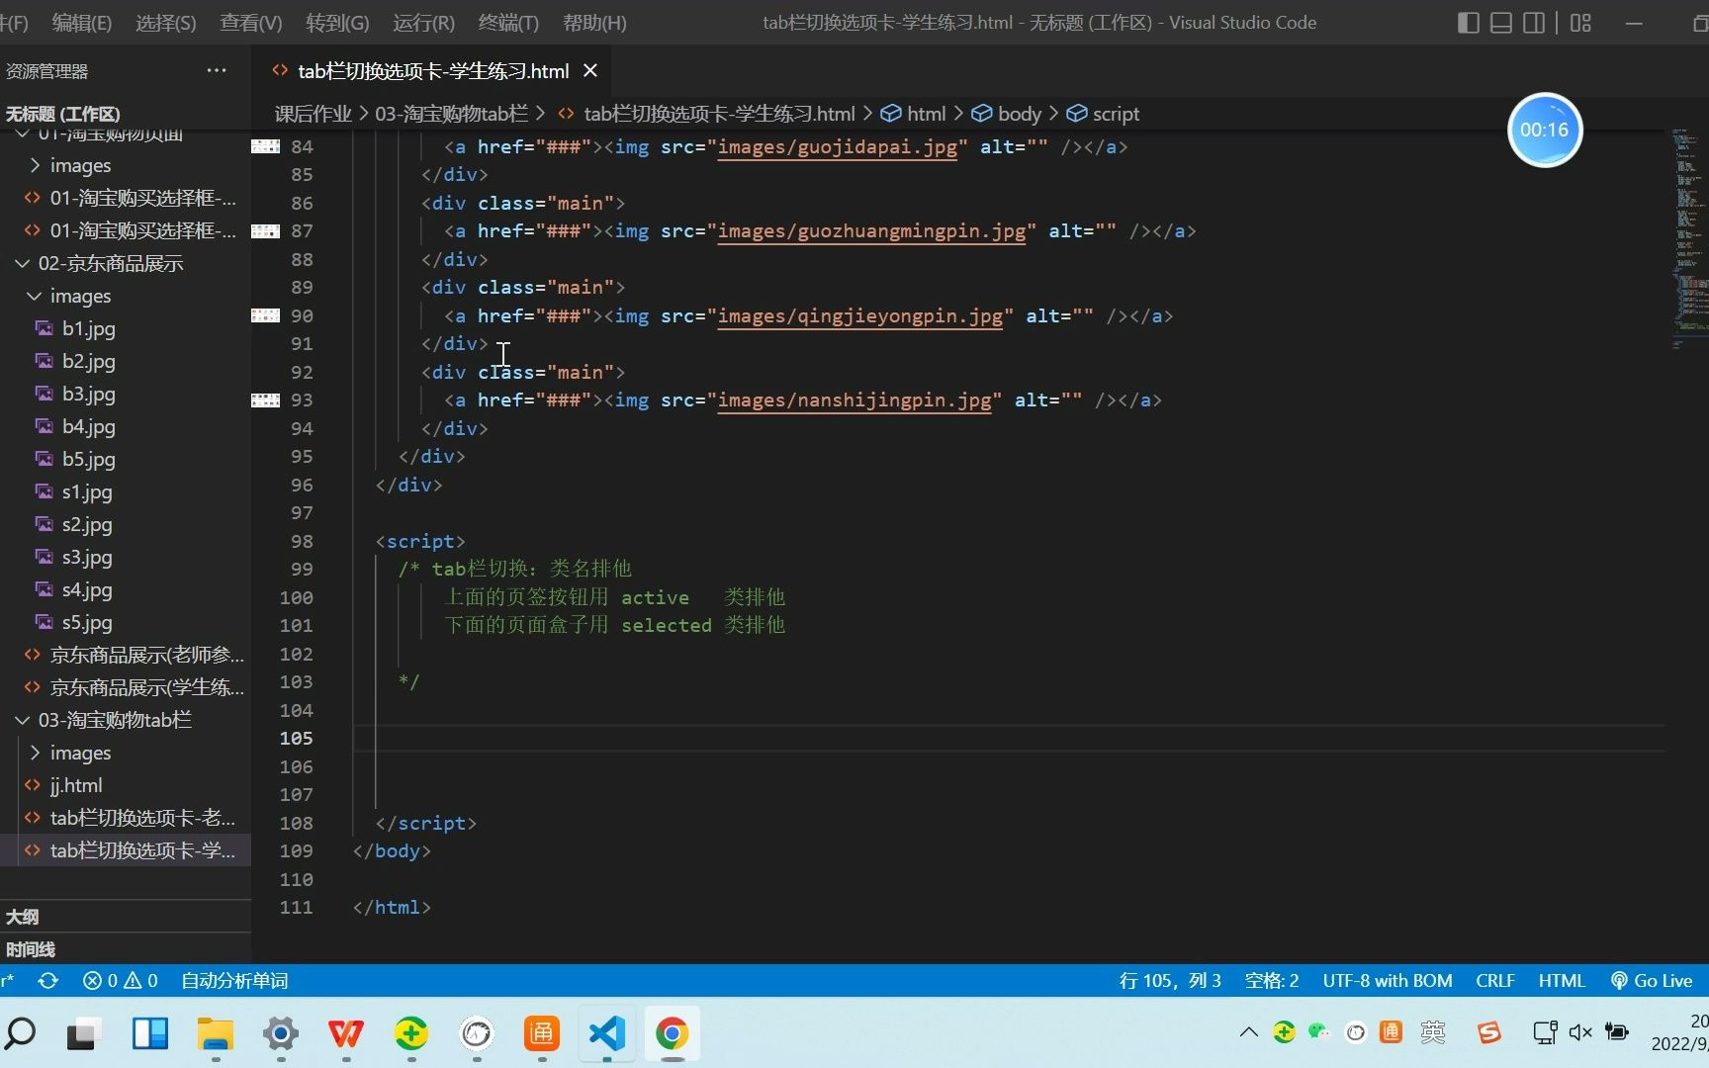1709x1068 pixels.
Task: Open explorer more actions ellipsis
Action: (217, 70)
